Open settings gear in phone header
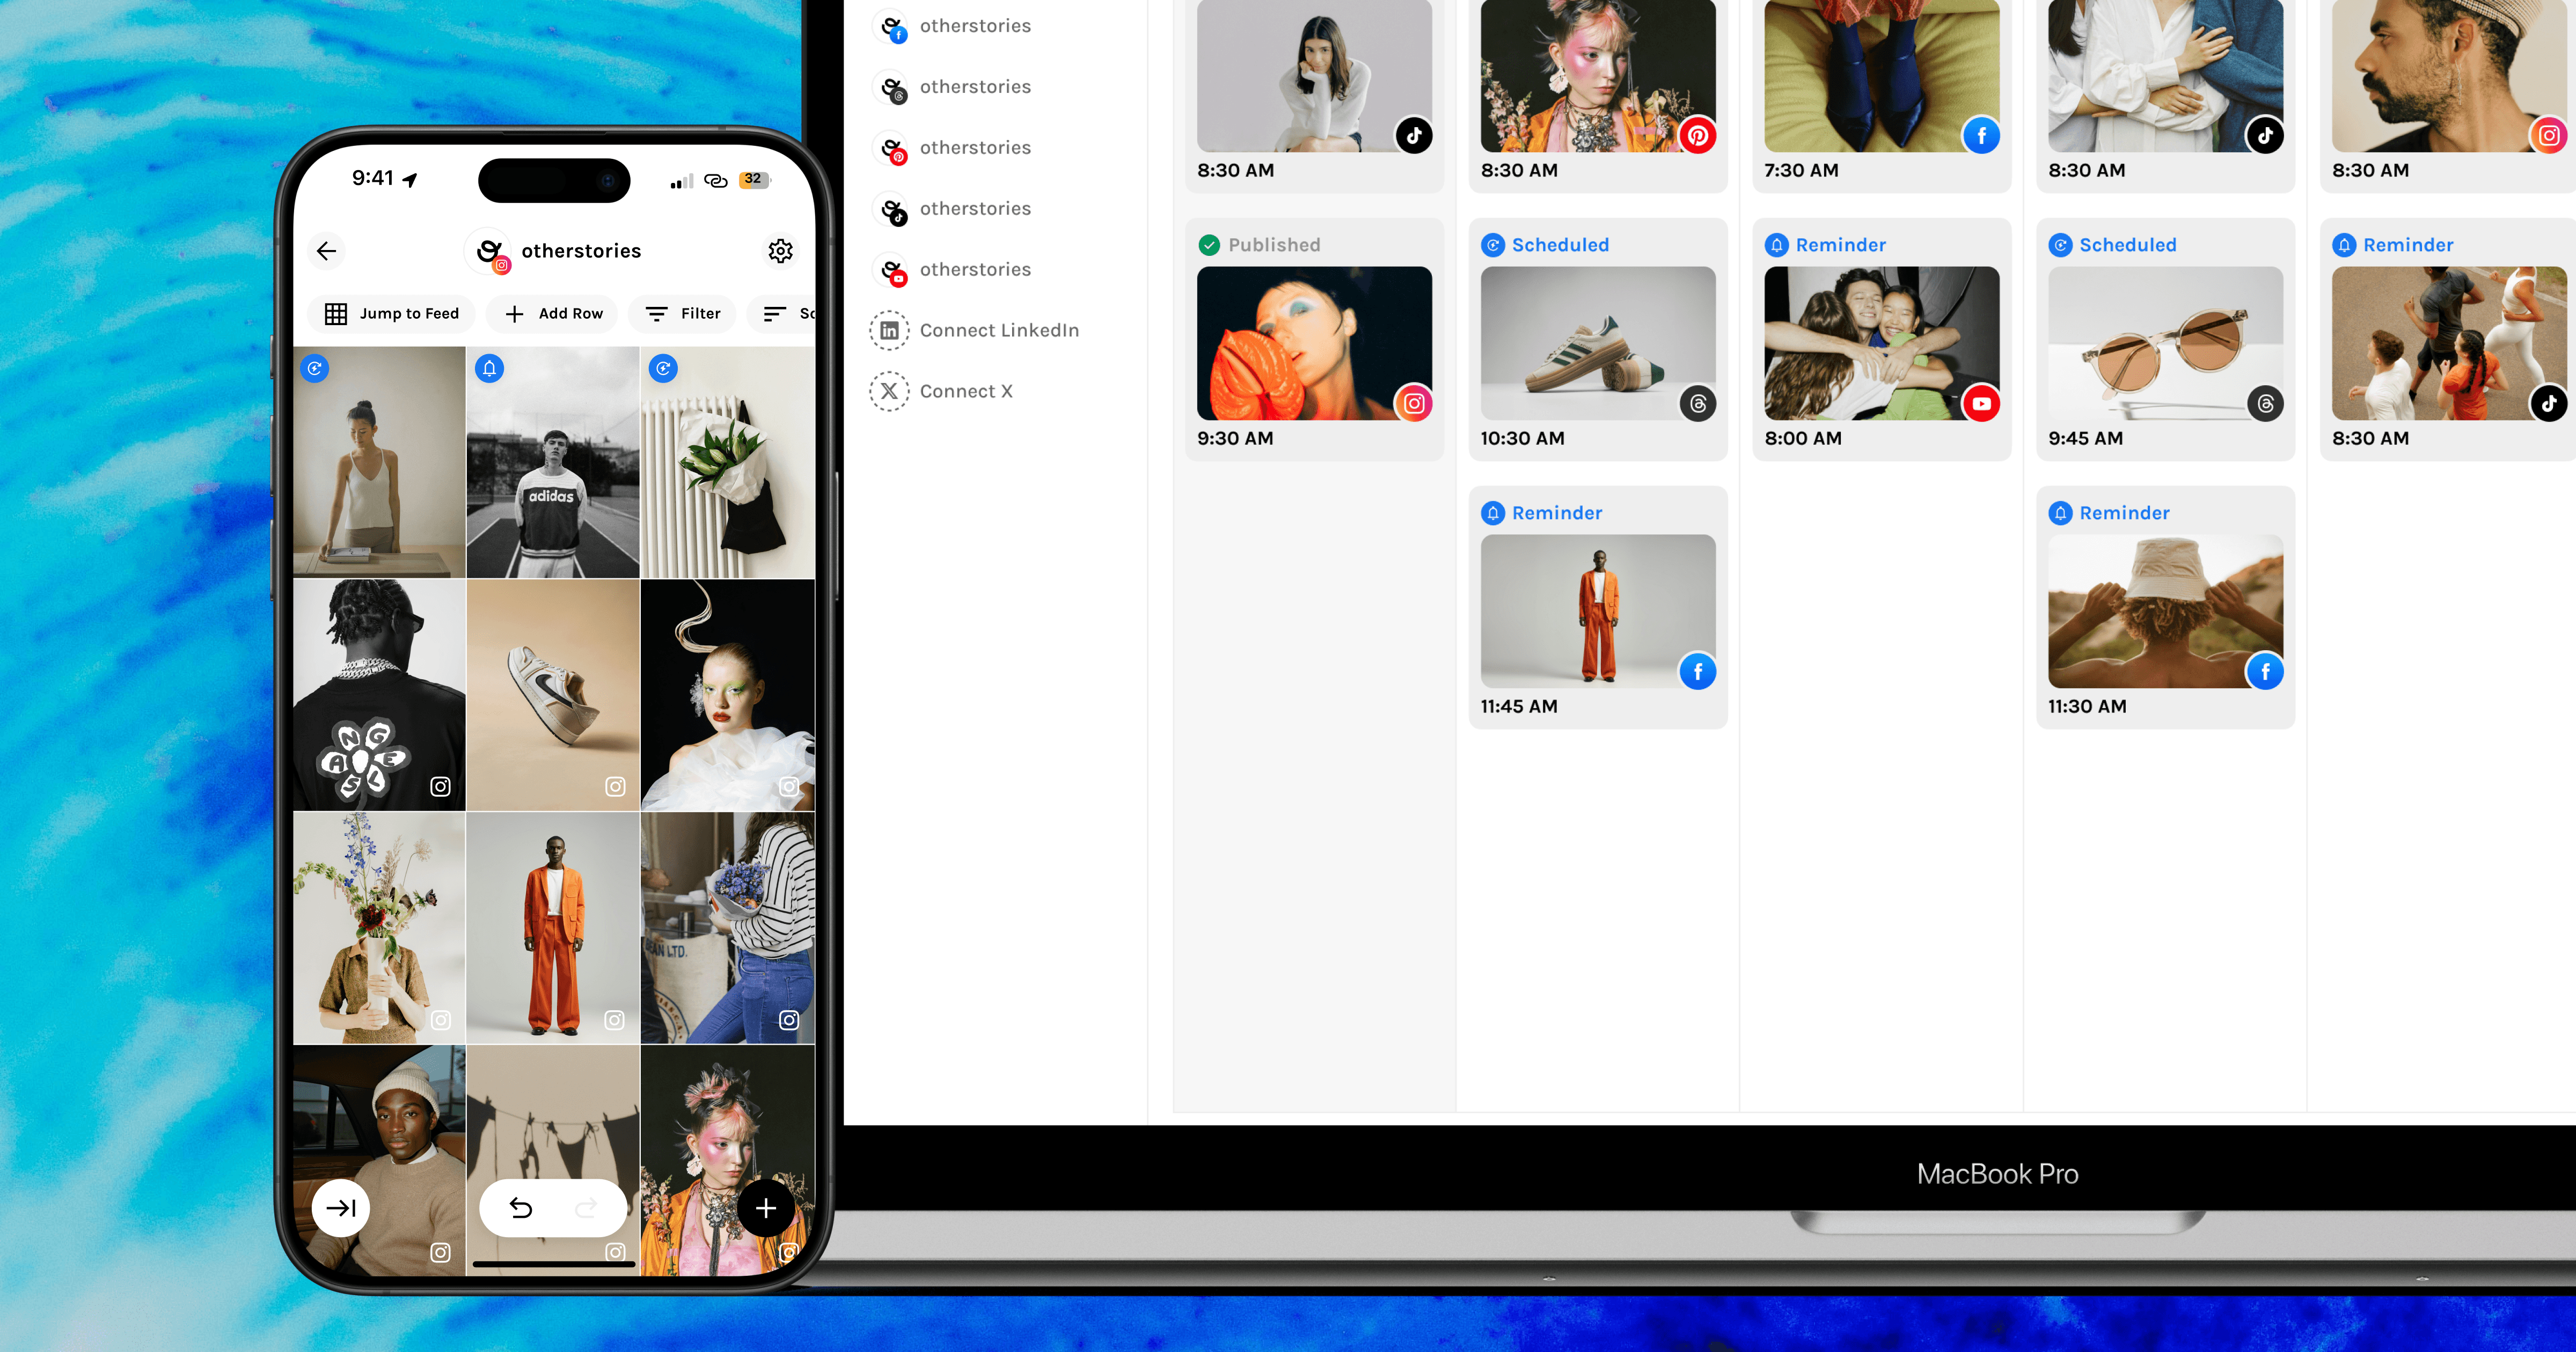This screenshot has height=1352, width=2576. click(780, 251)
